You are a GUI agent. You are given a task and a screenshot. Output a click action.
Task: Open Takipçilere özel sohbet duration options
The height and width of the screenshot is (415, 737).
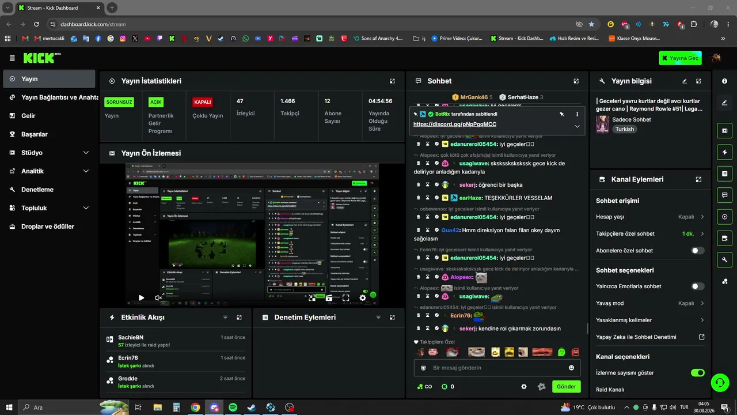650,234
